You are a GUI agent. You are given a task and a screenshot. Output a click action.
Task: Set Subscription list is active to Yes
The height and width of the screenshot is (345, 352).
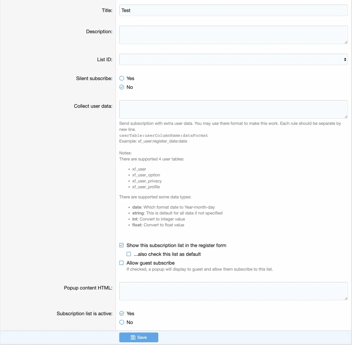[122, 313]
